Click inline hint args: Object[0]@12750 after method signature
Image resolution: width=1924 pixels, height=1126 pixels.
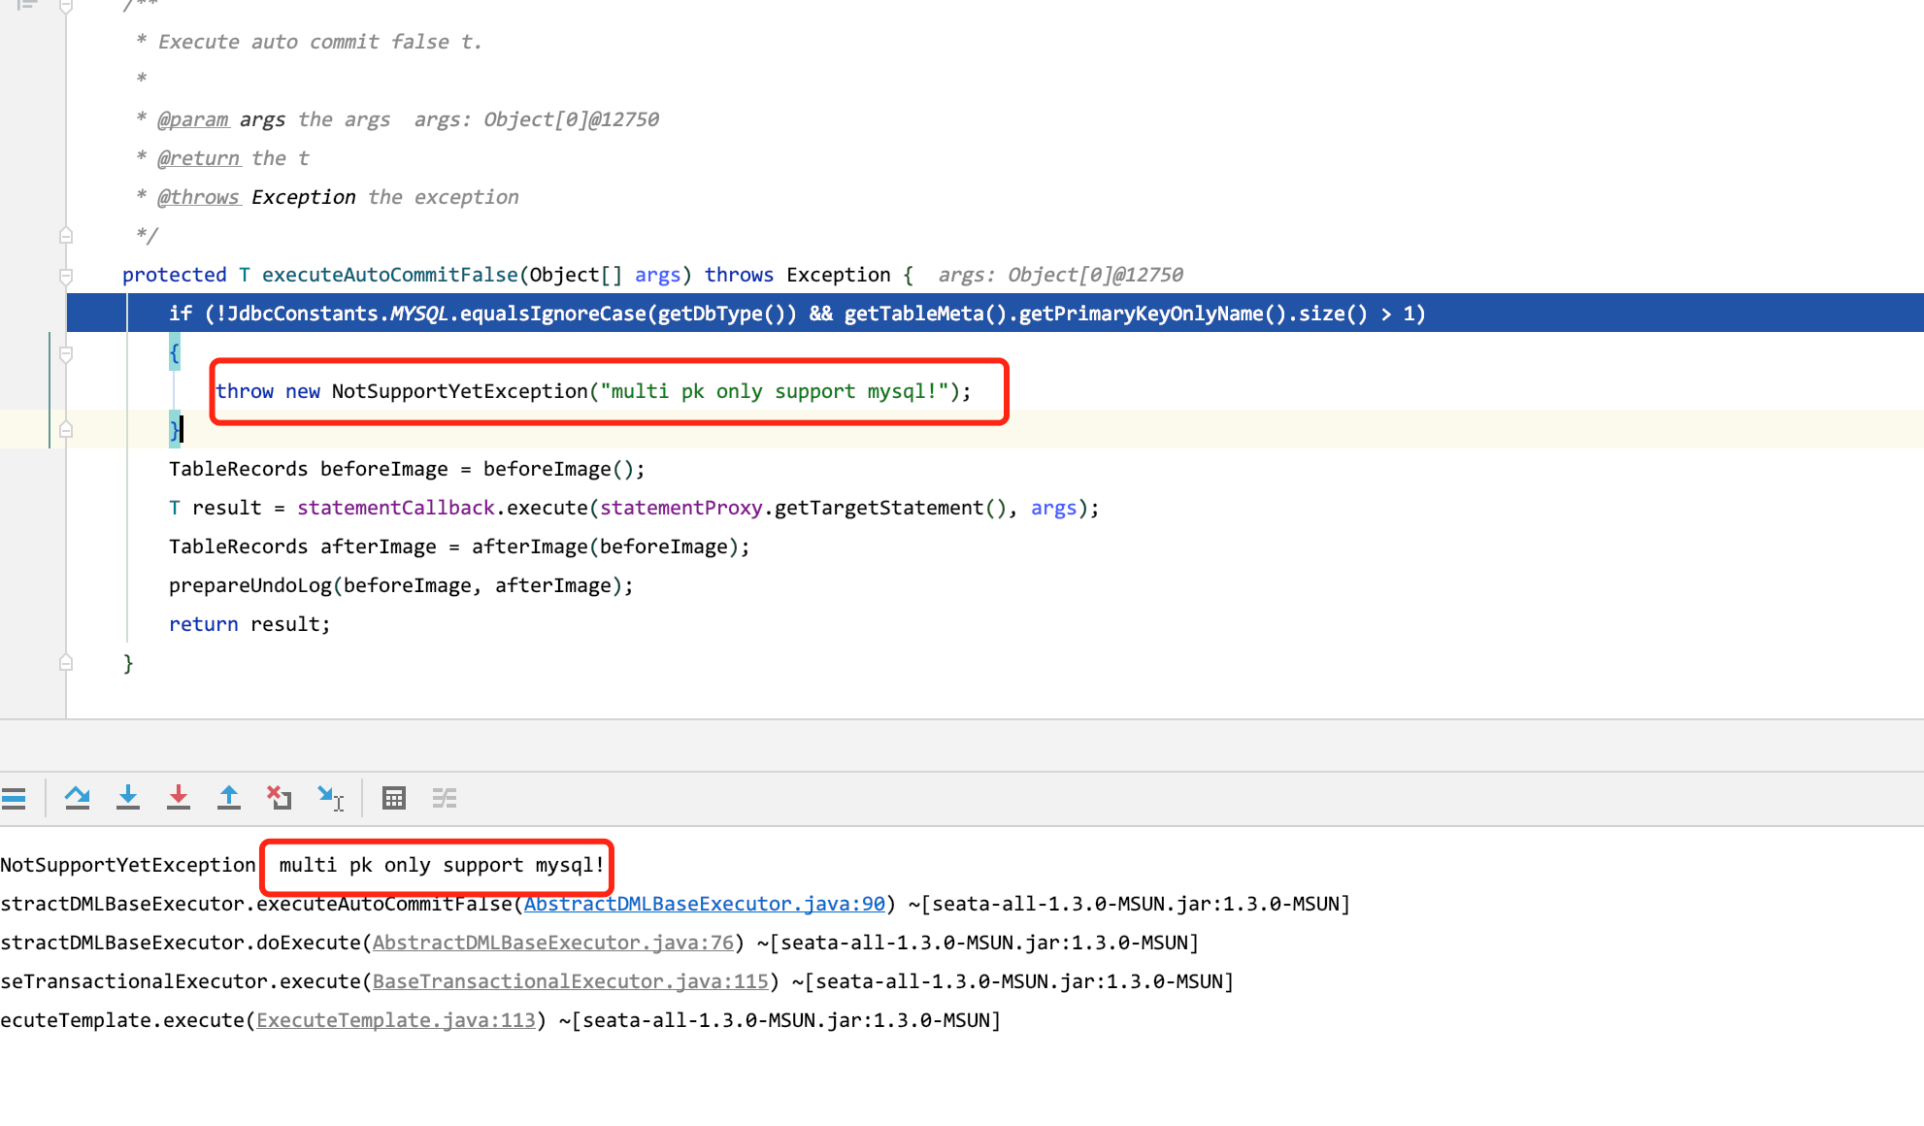1060,275
